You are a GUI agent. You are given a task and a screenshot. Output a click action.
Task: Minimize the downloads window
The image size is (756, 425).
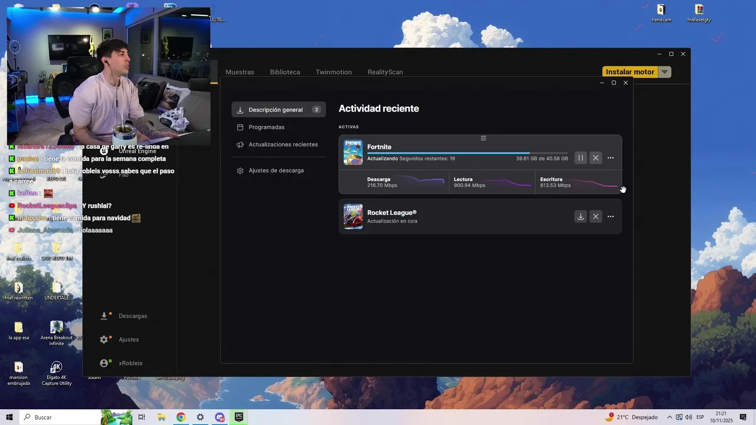pos(602,83)
